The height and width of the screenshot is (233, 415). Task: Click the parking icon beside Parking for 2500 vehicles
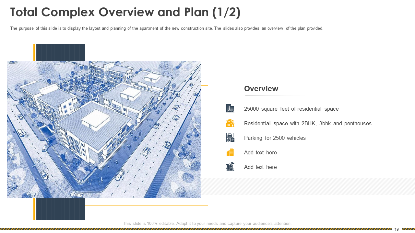coord(230,138)
